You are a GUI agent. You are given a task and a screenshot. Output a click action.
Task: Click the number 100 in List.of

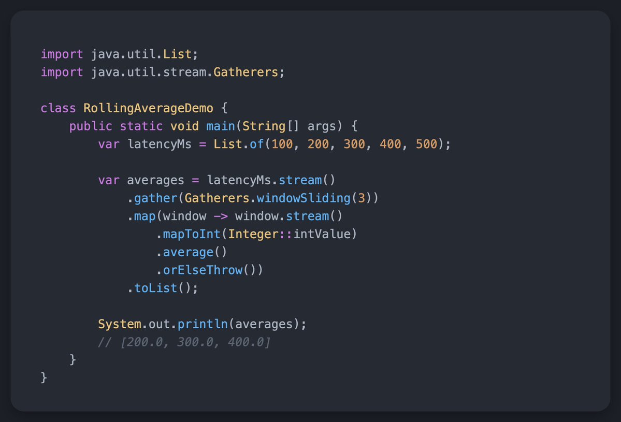coord(282,144)
